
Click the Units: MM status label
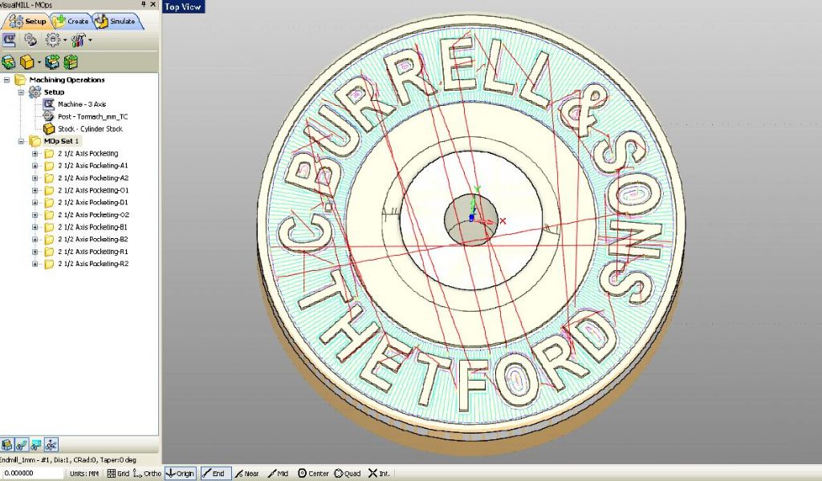pos(84,473)
